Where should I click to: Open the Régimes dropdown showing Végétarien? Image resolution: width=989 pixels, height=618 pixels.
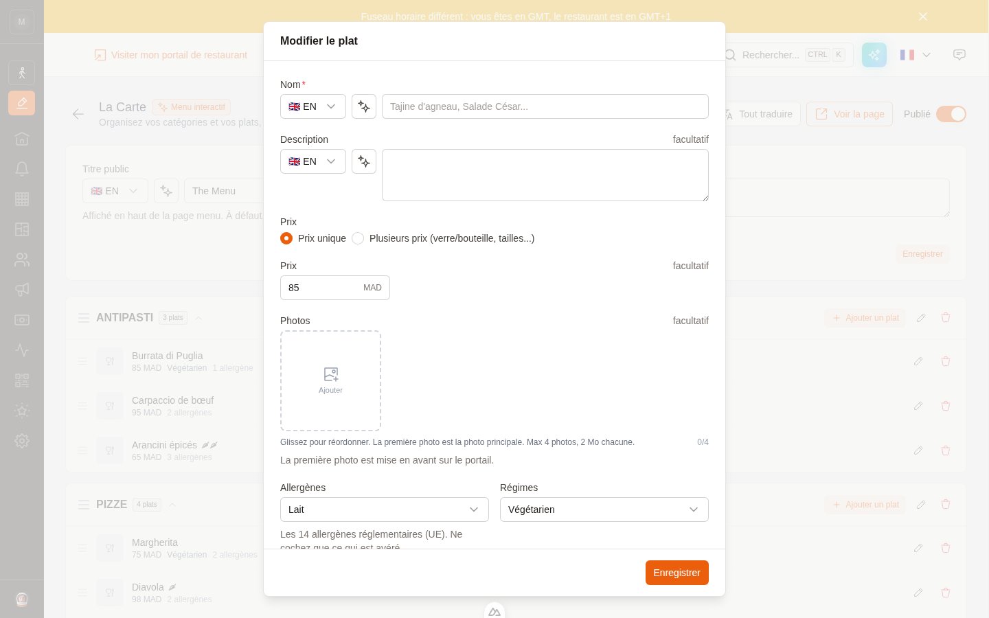[x=604, y=510]
